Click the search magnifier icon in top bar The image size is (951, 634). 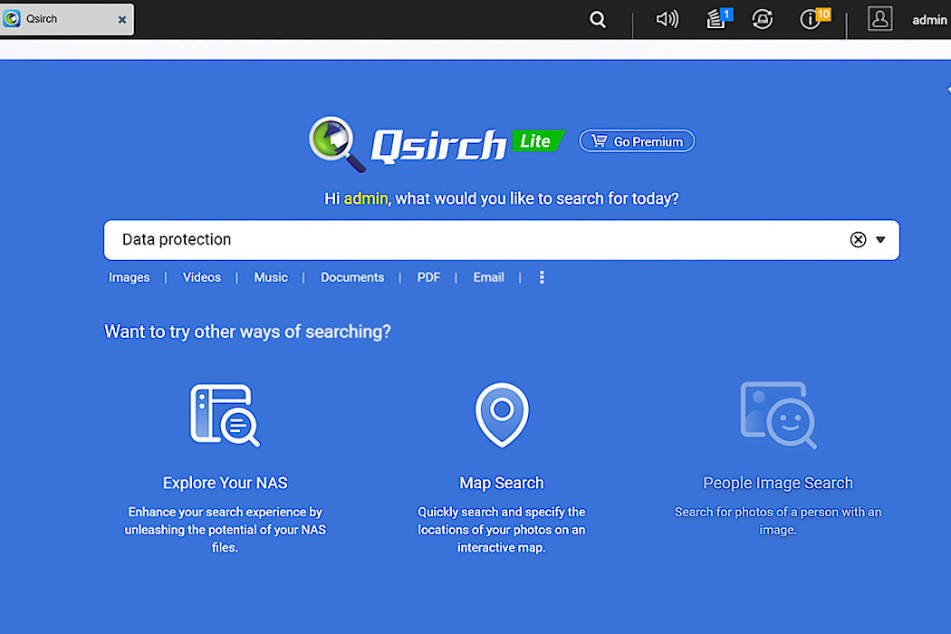(598, 19)
